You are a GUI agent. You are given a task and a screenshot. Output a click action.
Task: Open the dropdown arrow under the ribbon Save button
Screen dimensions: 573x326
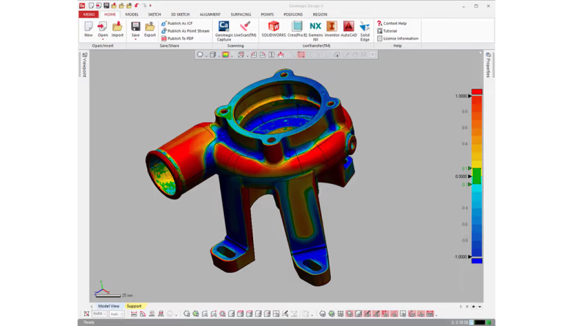[136, 39]
